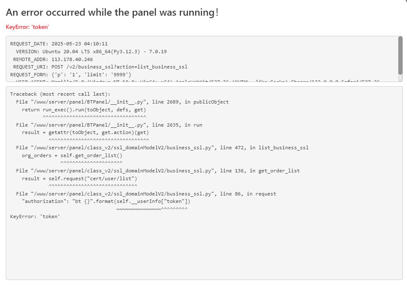Click the org_orders = self.get_order_list() line
Viewport: 407px width, 287px height.
pyautogui.click(x=72, y=155)
